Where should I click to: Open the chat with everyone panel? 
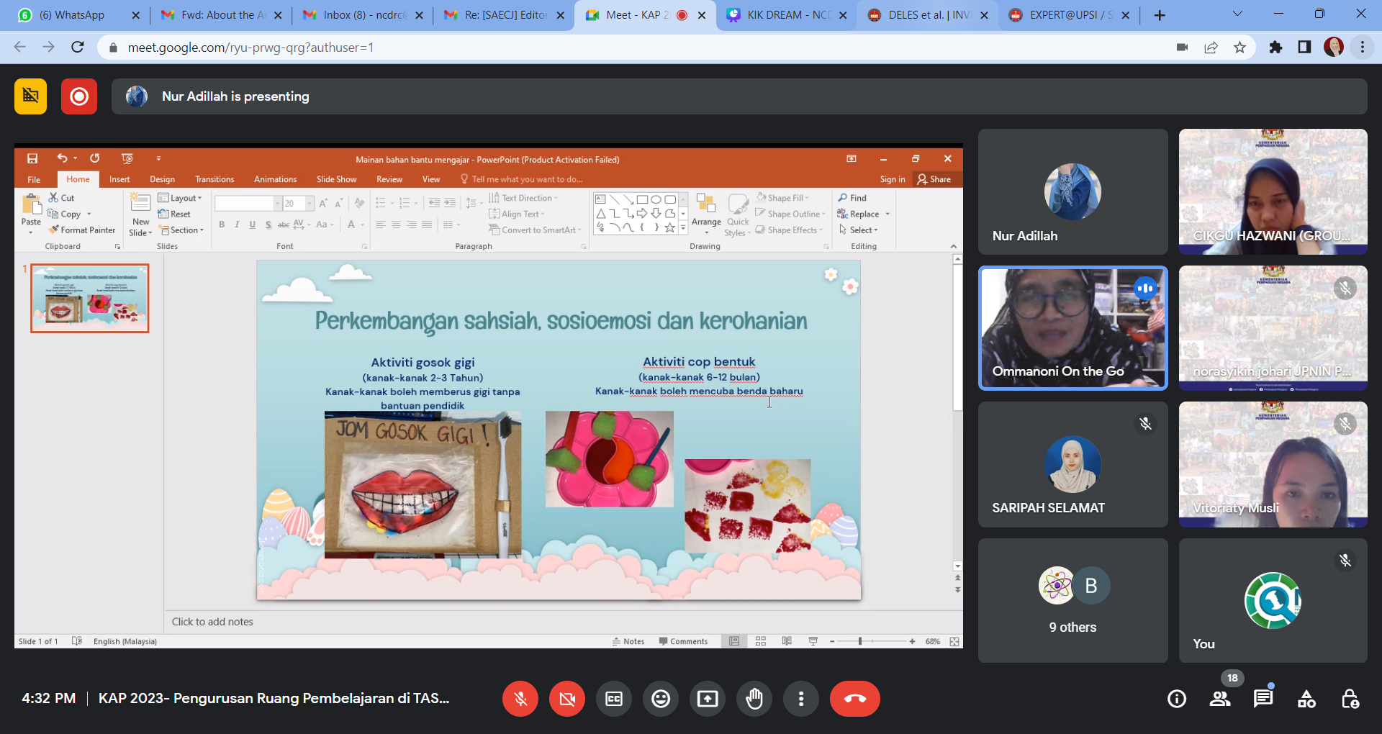(x=1263, y=699)
